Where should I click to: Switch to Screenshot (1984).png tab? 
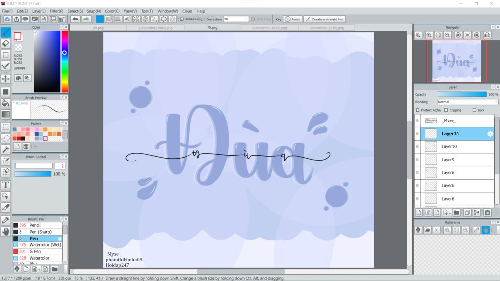point(155,28)
